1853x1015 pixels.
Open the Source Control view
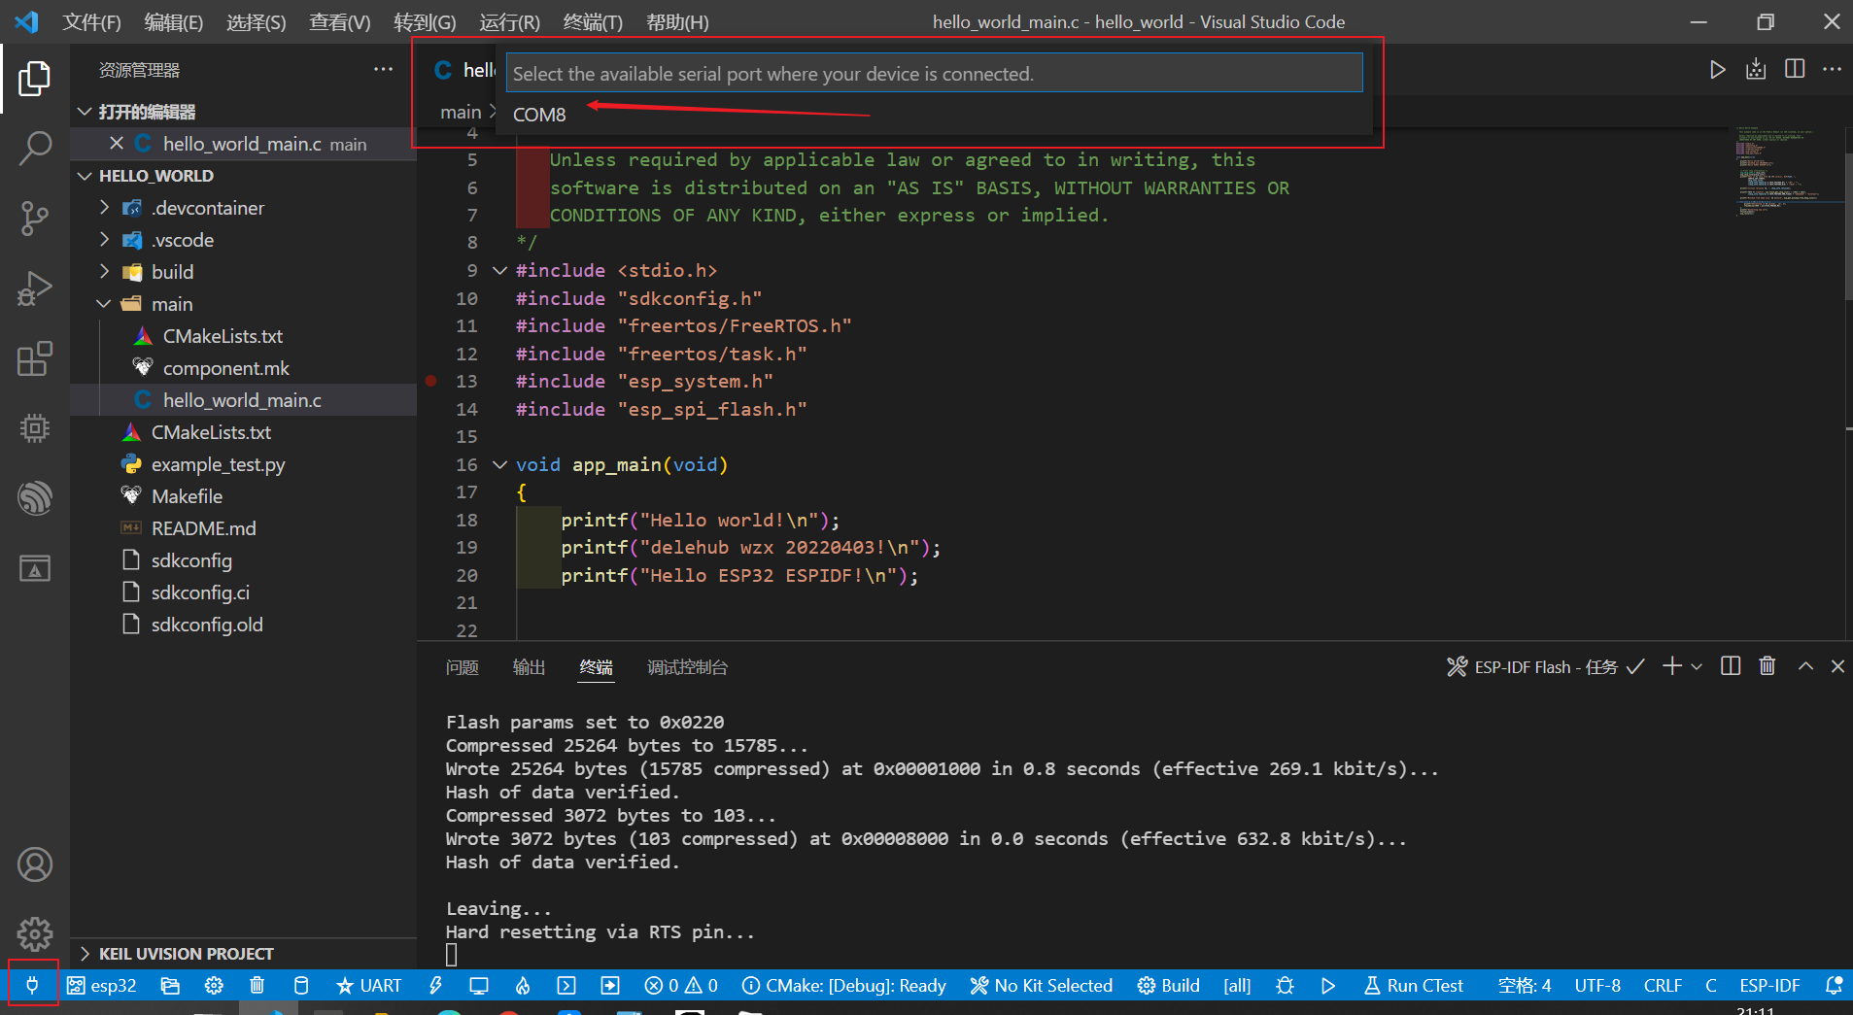pos(35,219)
